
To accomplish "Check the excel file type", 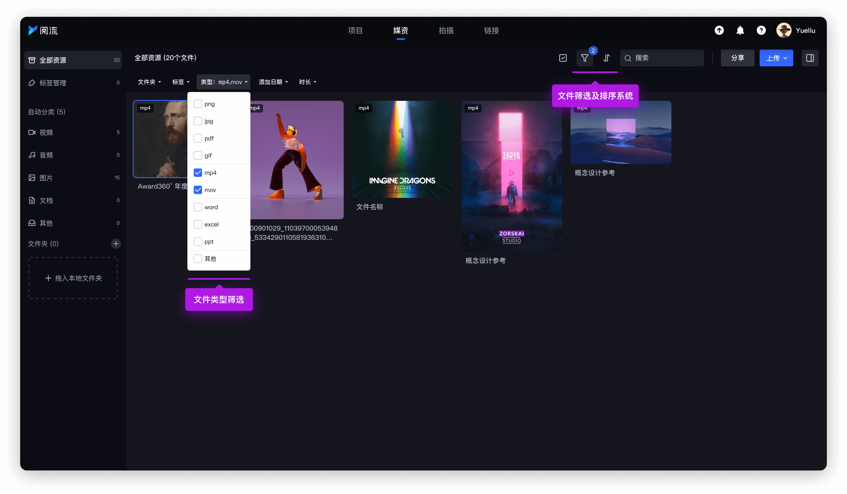I will 198,224.
